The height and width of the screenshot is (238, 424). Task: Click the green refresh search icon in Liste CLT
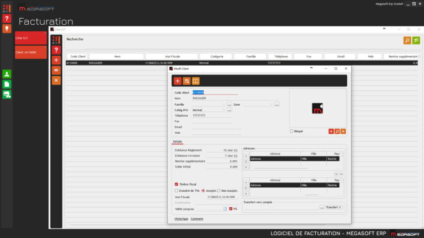pyautogui.click(x=416, y=40)
